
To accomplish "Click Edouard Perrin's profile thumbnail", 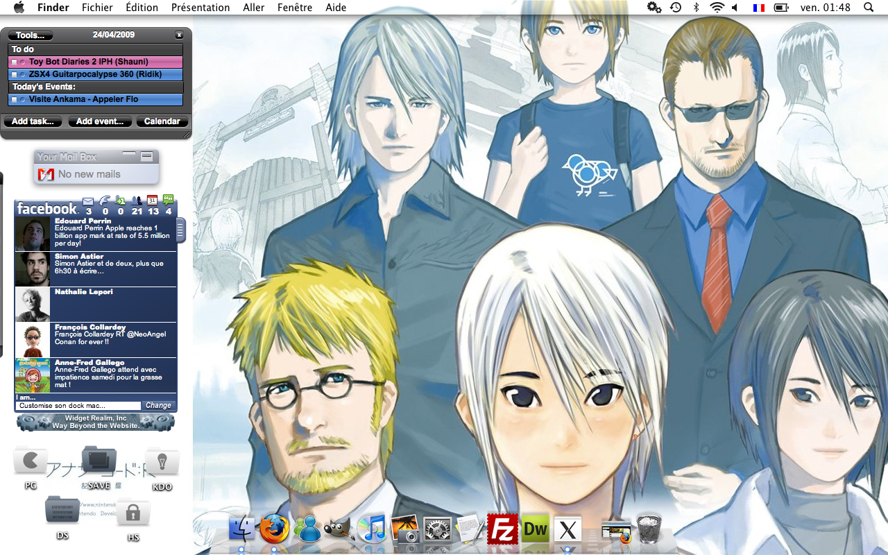I will pos(33,234).
